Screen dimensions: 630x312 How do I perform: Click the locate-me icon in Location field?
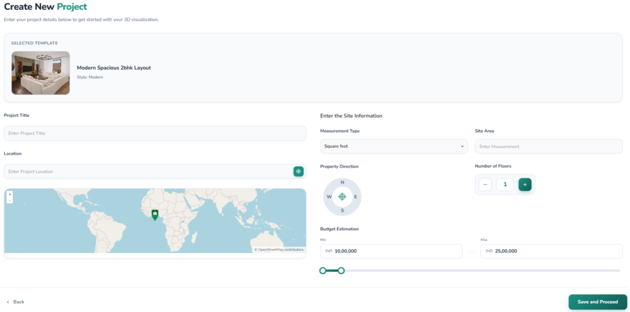[298, 171]
